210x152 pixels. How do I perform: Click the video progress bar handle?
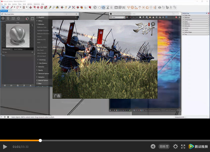[x=40, y=140]
